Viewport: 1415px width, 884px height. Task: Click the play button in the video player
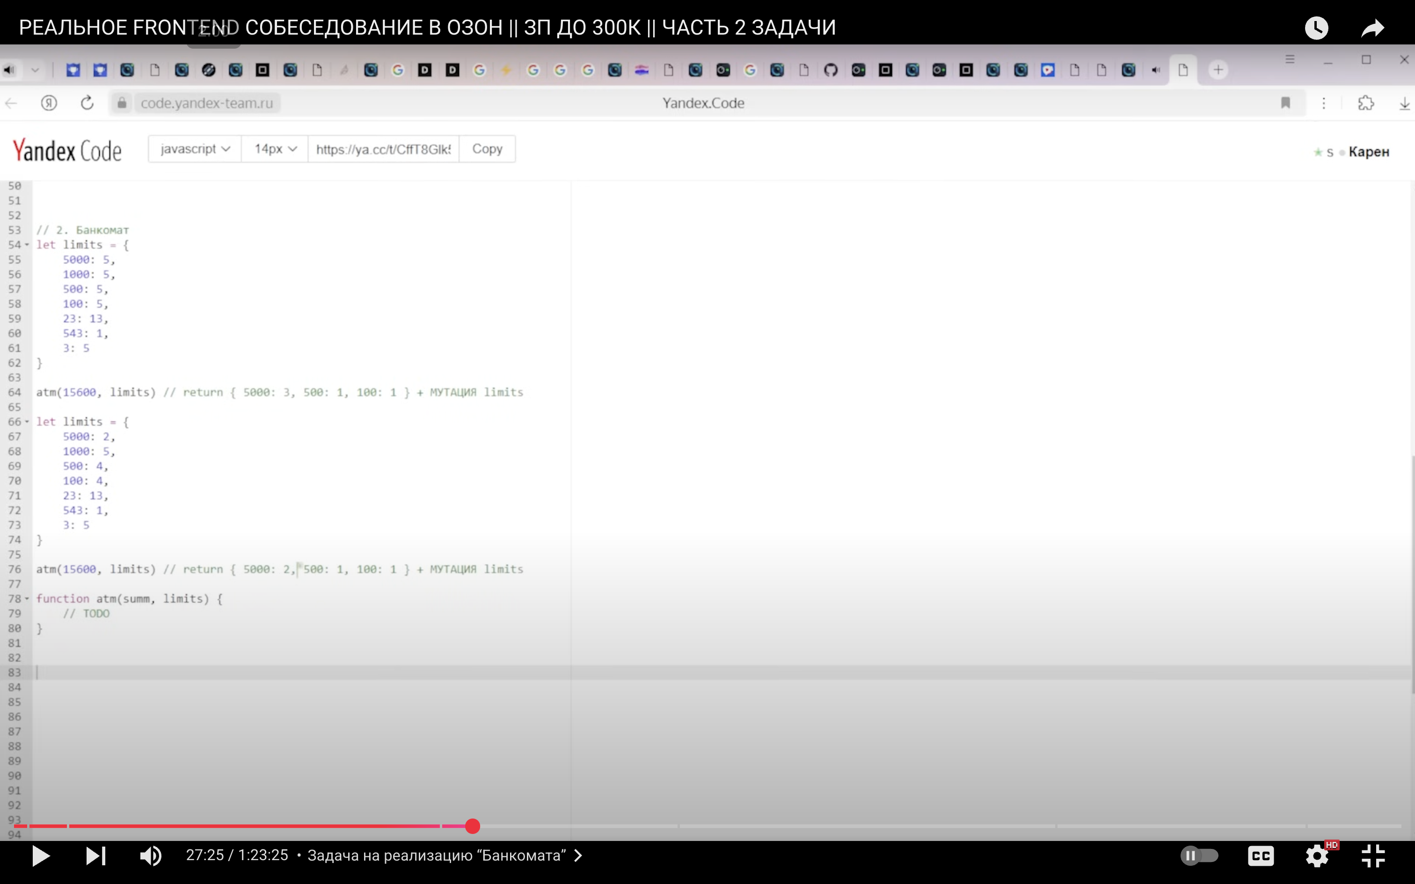pos(40,856)
